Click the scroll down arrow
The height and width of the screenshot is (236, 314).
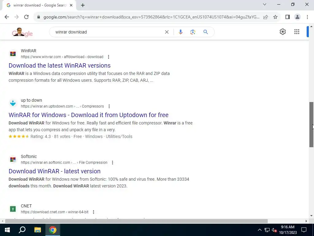[x=312, y=216]
